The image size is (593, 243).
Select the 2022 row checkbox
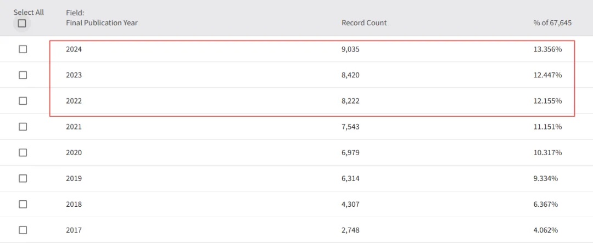click(23, 101)
